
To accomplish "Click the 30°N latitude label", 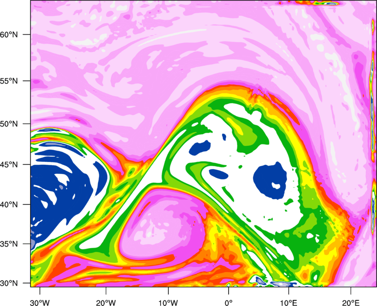I will 9,283.
